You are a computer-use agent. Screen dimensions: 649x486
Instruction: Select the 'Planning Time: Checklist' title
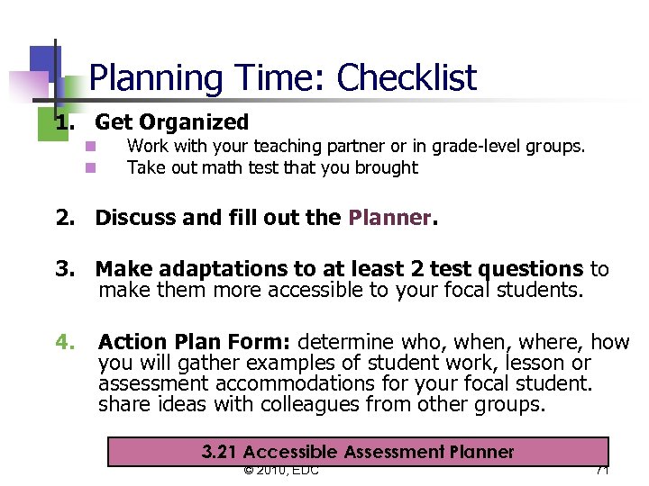coord(282,78)
